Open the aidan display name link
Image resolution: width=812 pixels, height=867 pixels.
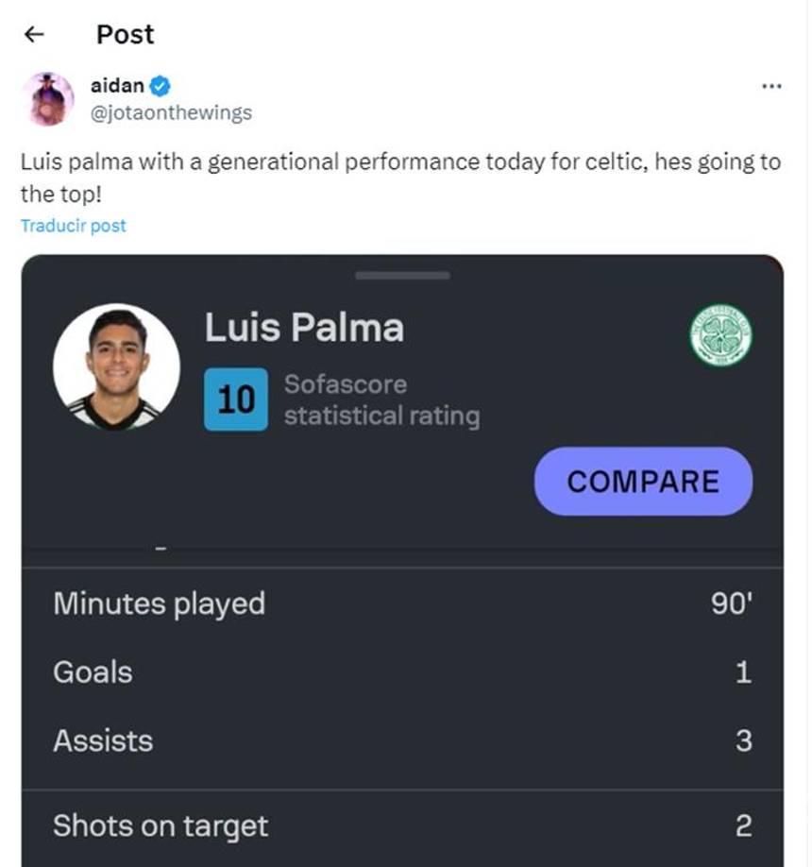coord(117,86)
